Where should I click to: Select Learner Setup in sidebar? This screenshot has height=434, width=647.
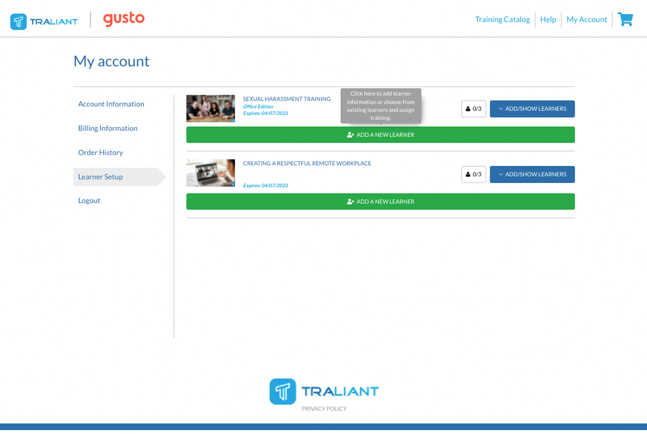click(x=120, y=177)
